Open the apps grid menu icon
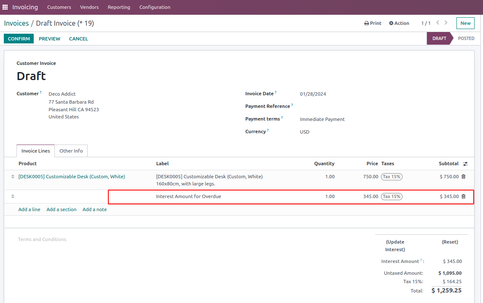The height and width of the screenshot is (303, 483). click(x=5, y=7)
